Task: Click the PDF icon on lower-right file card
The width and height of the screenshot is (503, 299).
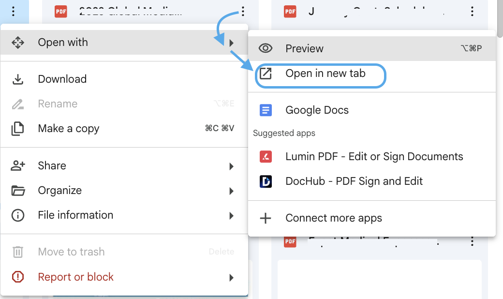Action: coord(290,241)
